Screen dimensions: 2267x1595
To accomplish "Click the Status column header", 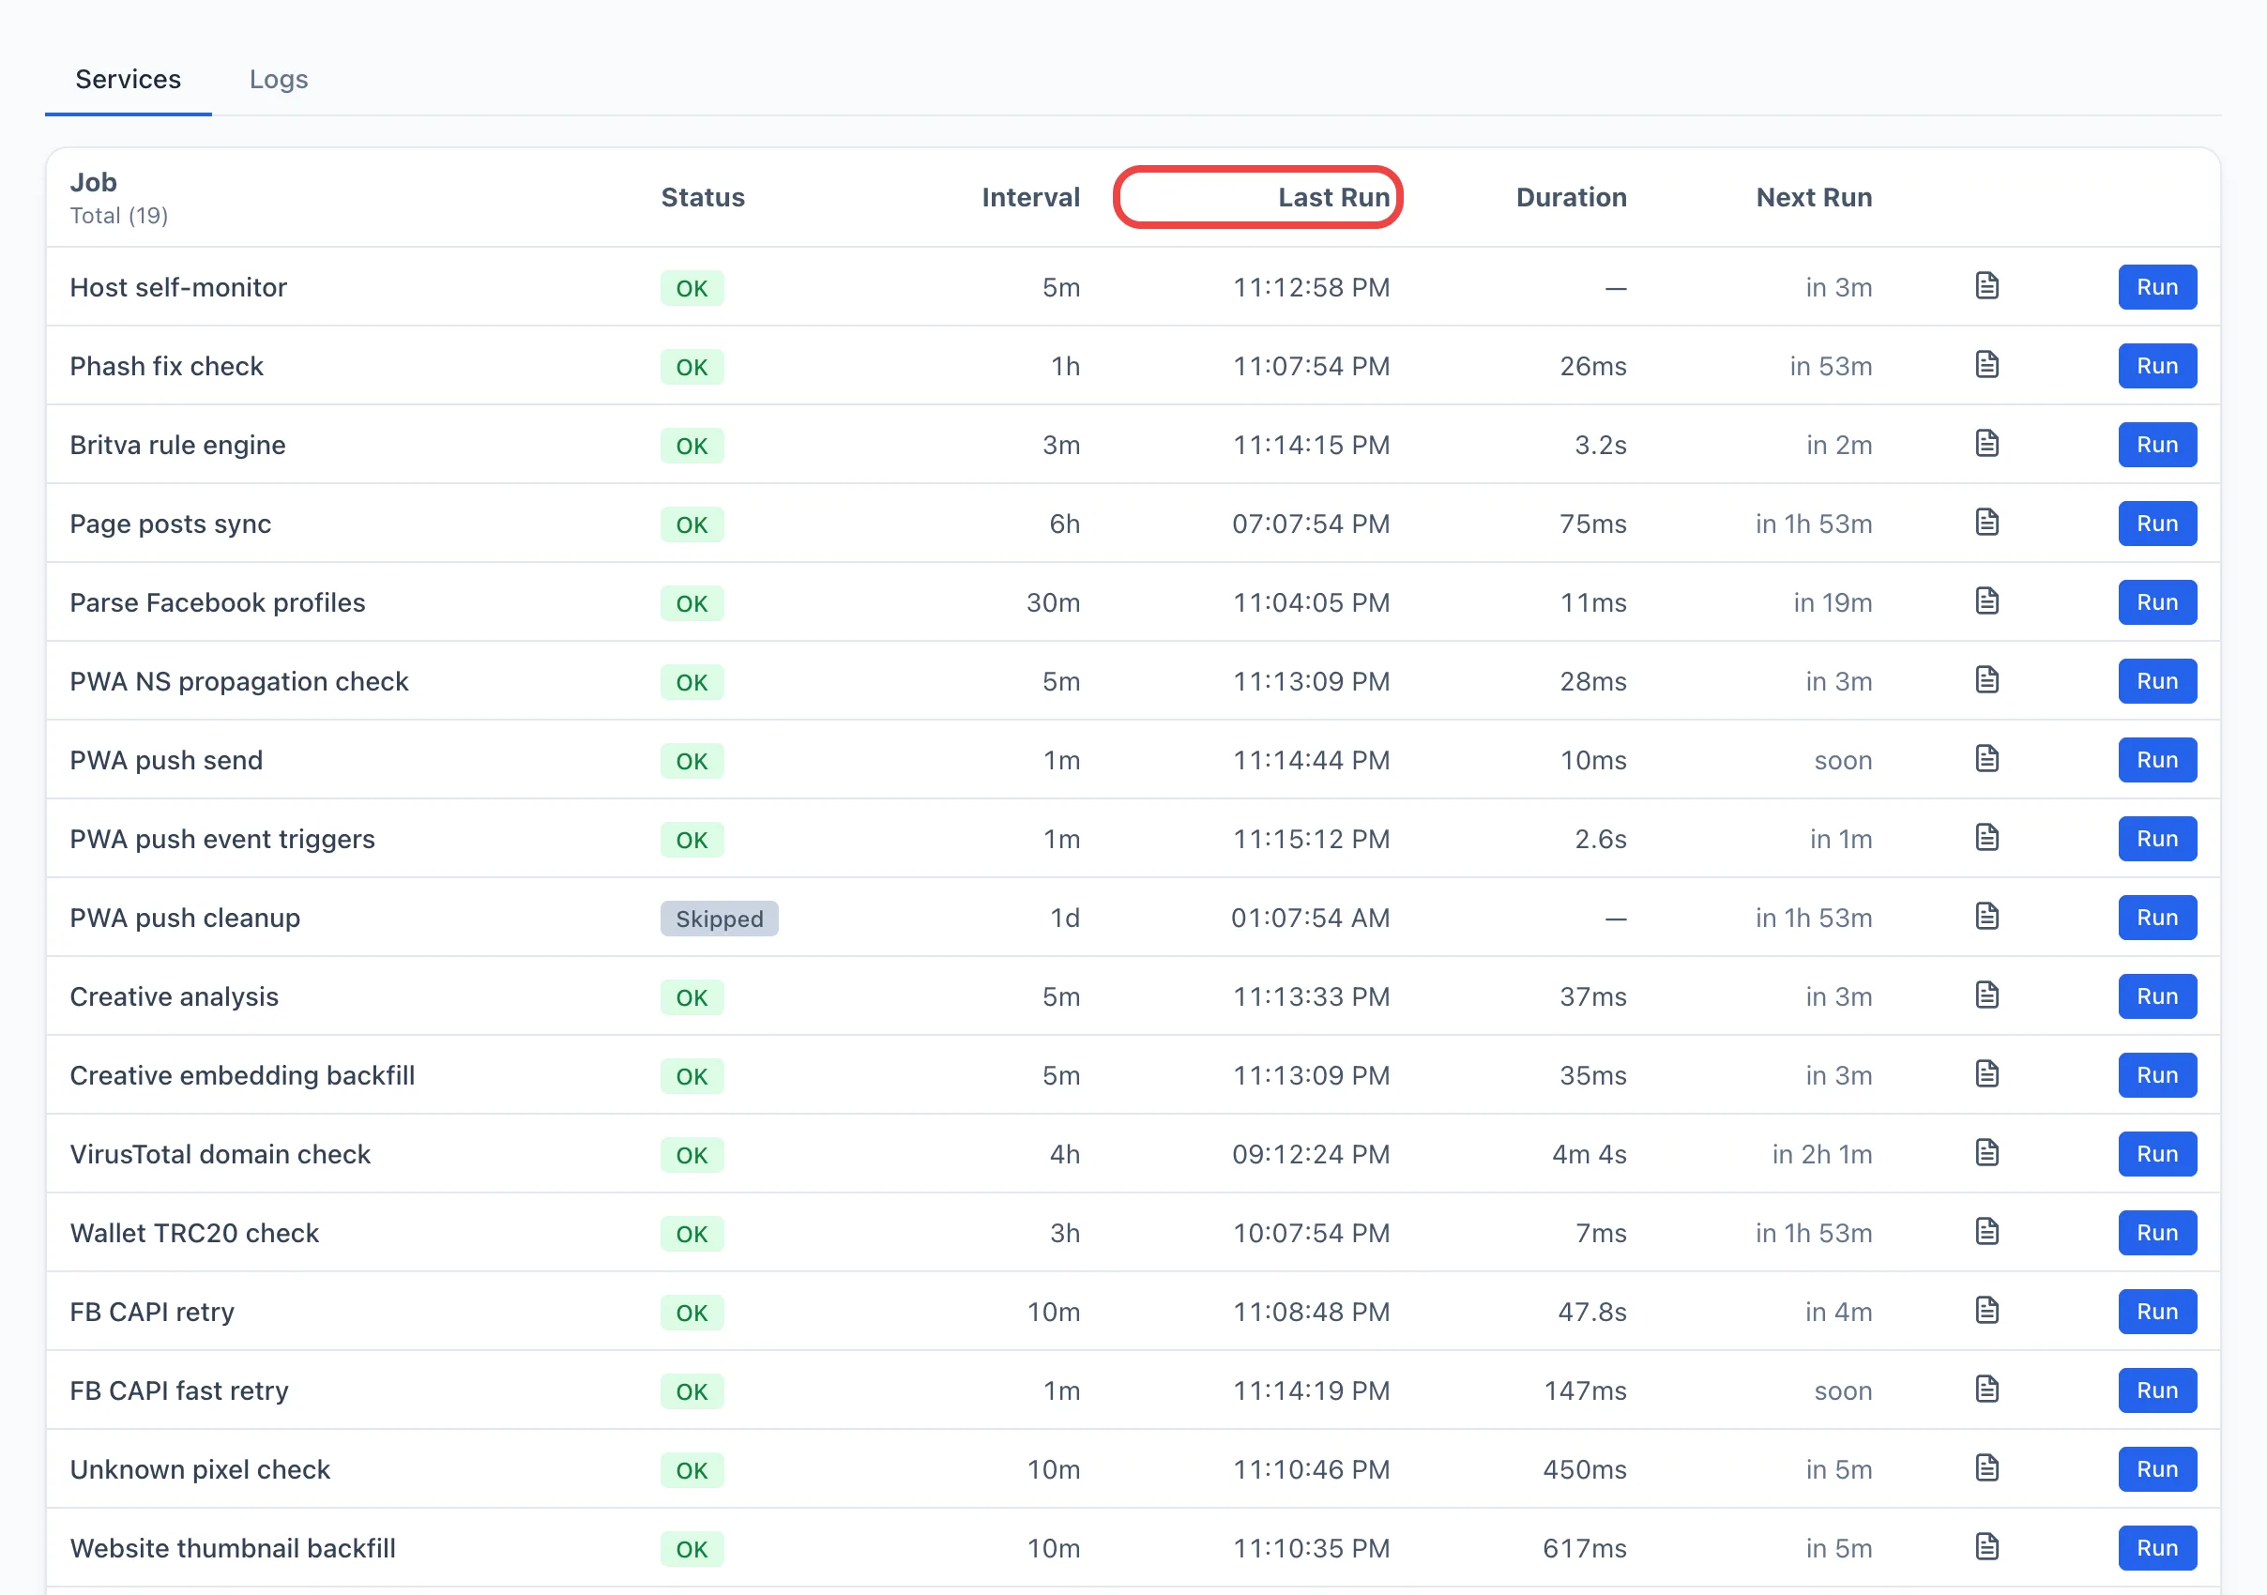I will 703,197.
